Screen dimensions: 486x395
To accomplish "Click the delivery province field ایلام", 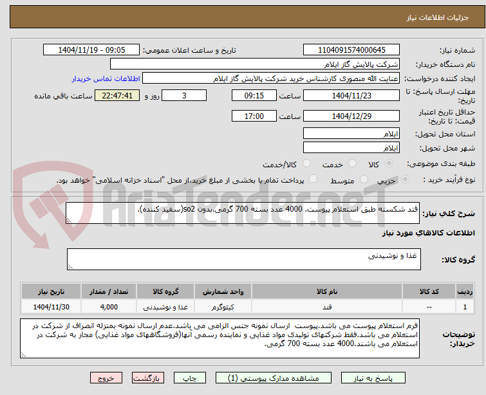I will coord(351,134).
